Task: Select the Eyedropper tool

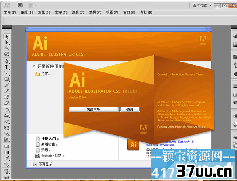Action: click(x=6, y=158)
